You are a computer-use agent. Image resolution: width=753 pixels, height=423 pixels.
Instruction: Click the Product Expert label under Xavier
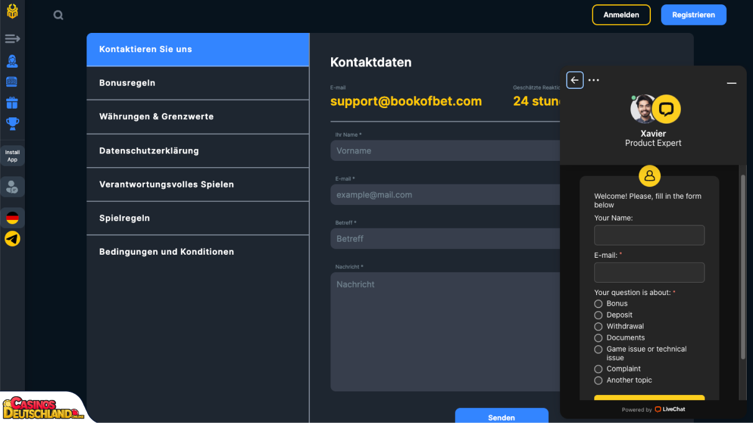[653, 143]
